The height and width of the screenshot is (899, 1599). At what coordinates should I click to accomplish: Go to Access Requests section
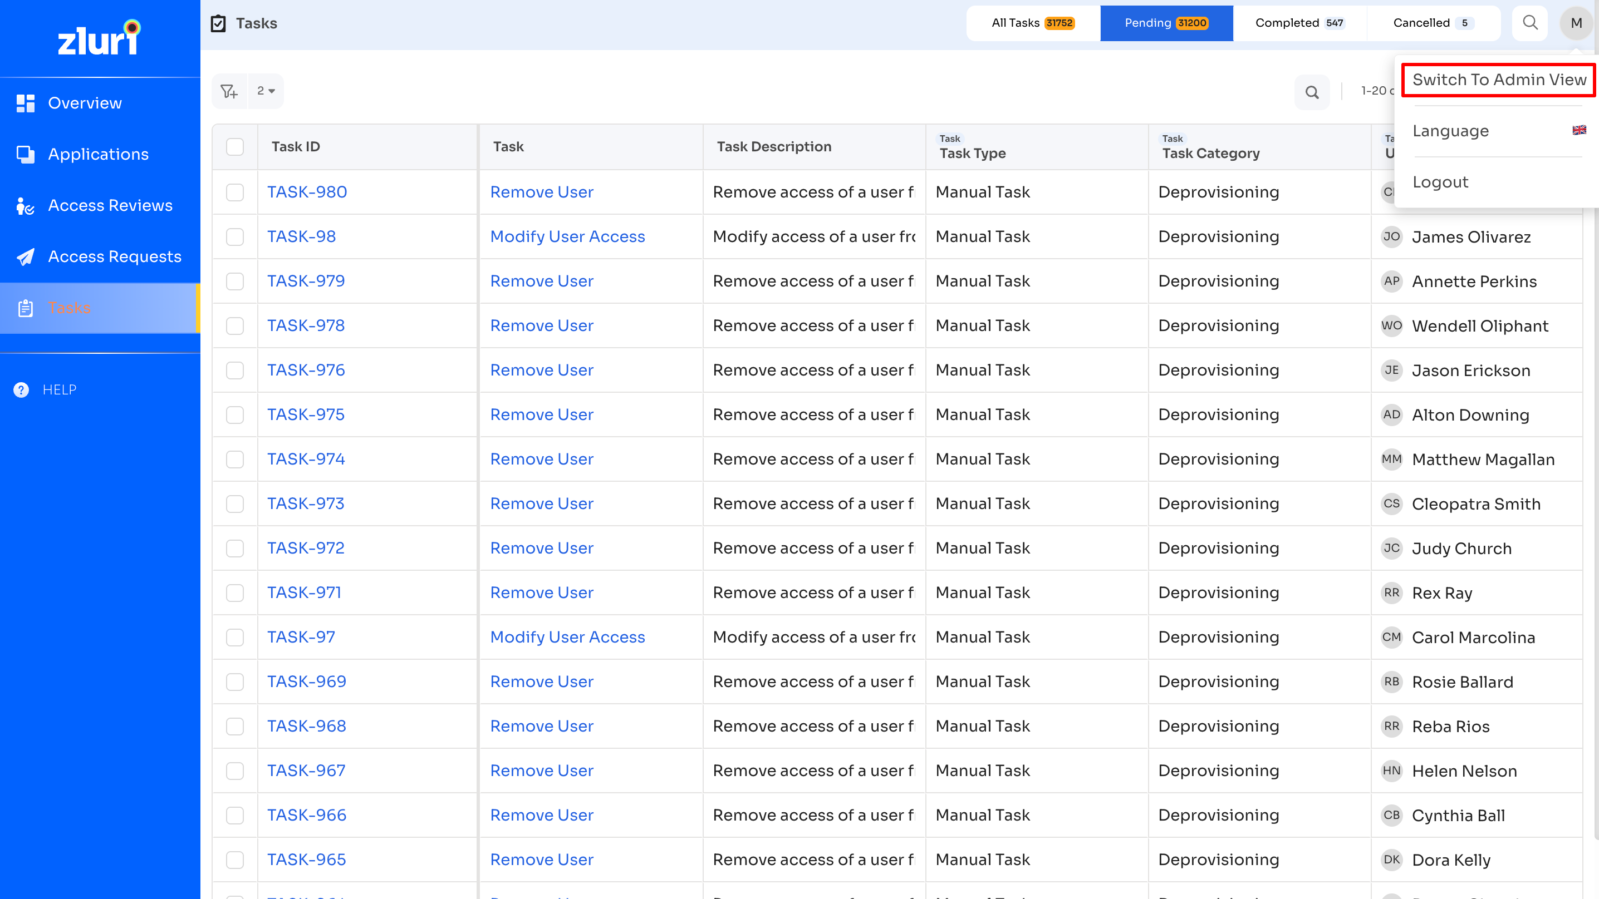tap(114, 256)
